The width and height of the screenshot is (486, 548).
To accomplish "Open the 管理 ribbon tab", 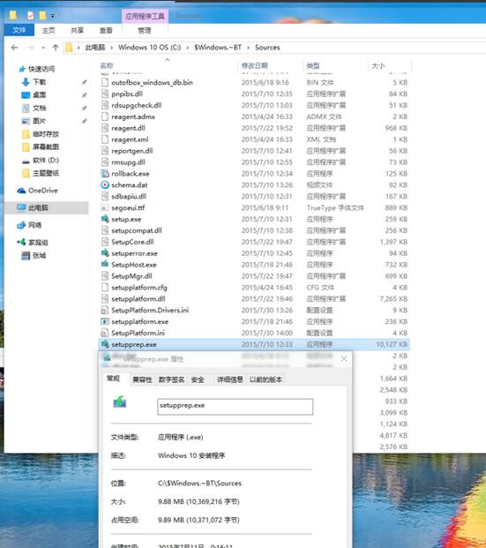I will click(x=145, y=30).
